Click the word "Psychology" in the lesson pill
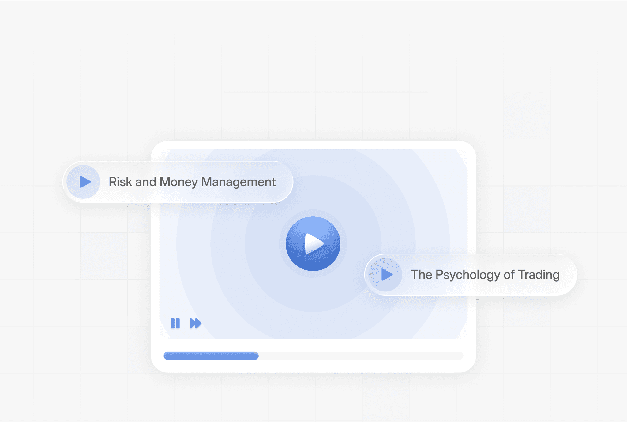Screen dimensions: 627x422 click(x=467, y=275)
